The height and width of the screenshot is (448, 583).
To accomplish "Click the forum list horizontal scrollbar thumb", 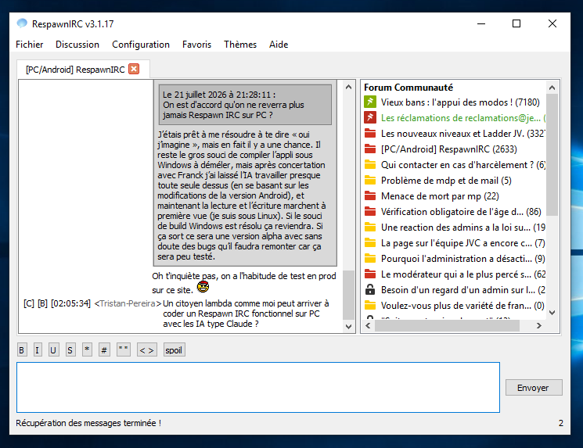I will point(448,325).
